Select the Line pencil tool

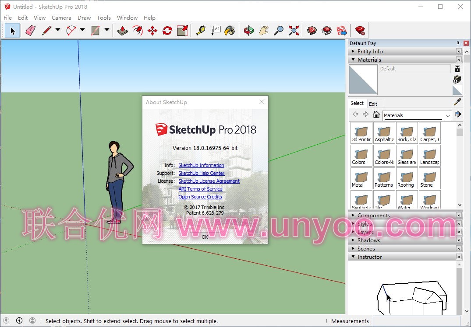tap(46, 31)
